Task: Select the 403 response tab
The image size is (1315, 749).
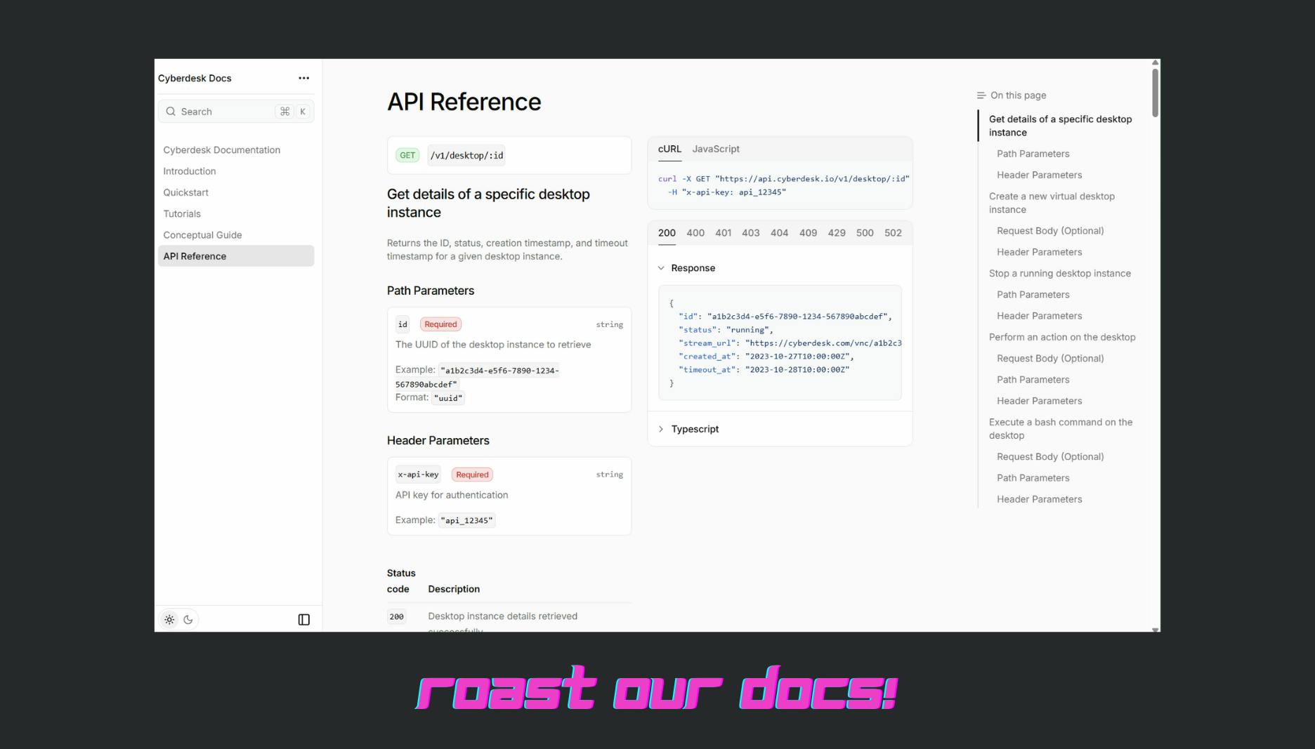Action: point(751,233)
